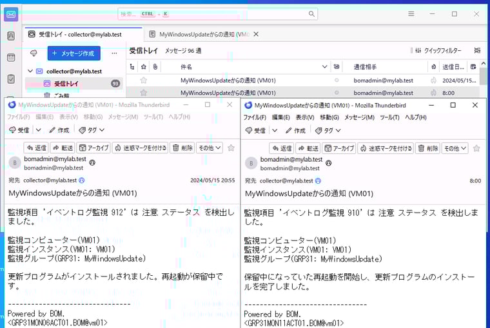Viewport: 490px width, 328px height.
Task: Sort by read status column icon
Action: 337,66
